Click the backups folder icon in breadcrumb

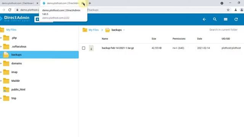coord(108,30)
